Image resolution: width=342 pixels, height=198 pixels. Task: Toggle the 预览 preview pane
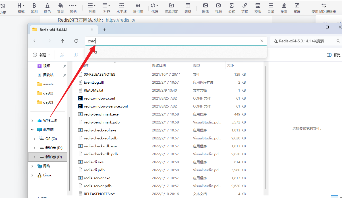point(334,55)
